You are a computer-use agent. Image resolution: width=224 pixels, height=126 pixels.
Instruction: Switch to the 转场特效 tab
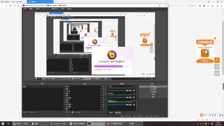click(x=118, y=113)
